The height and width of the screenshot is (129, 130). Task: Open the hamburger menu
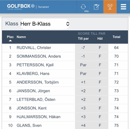[x=123, y=7]
